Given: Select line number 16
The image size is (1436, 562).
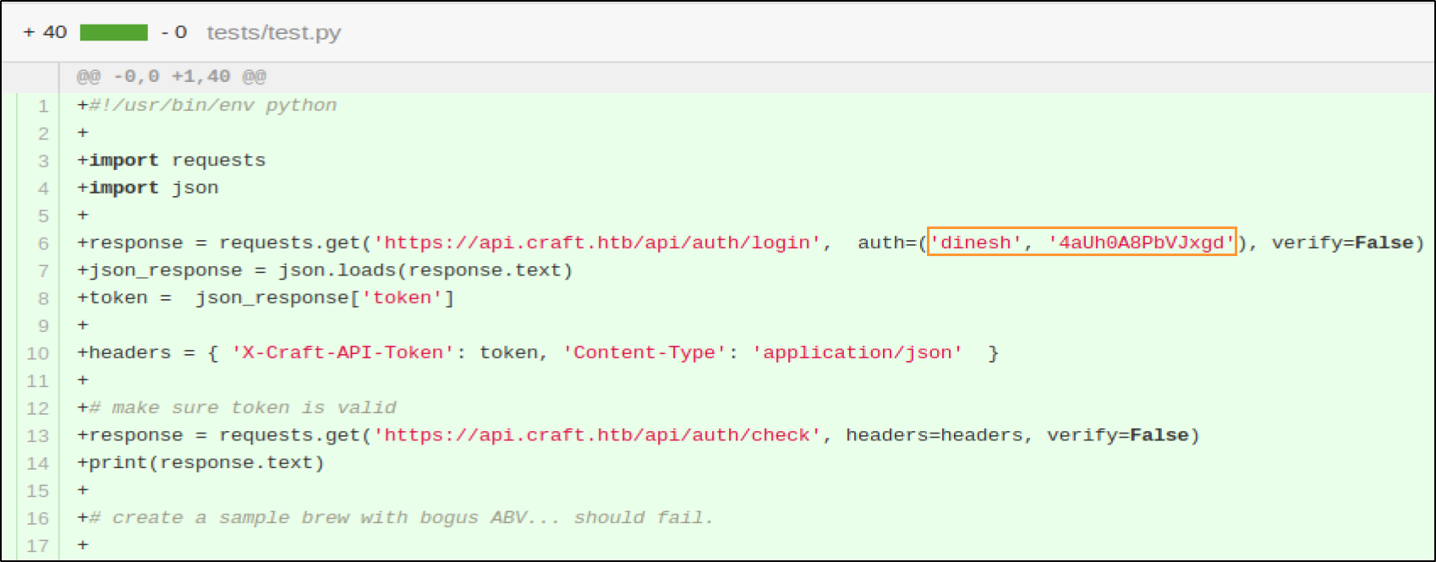Looking at the screenshot, I should [x=38, y=518].
